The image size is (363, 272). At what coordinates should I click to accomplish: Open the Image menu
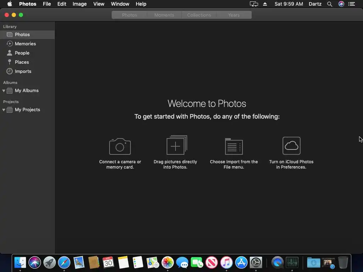point(80,4)
